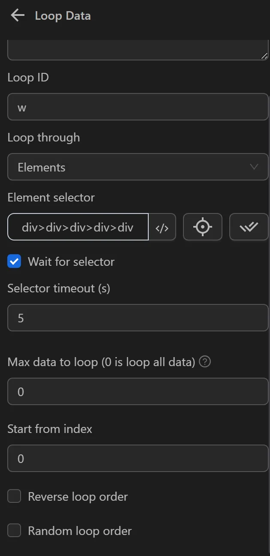
Task: Navigate back using the arrow icon
Action: pos(16,15)
